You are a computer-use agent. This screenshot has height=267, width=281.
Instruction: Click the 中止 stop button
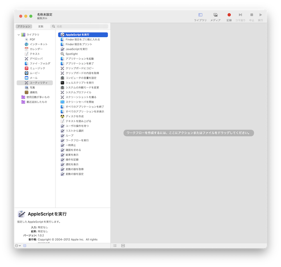pos(252,17)
